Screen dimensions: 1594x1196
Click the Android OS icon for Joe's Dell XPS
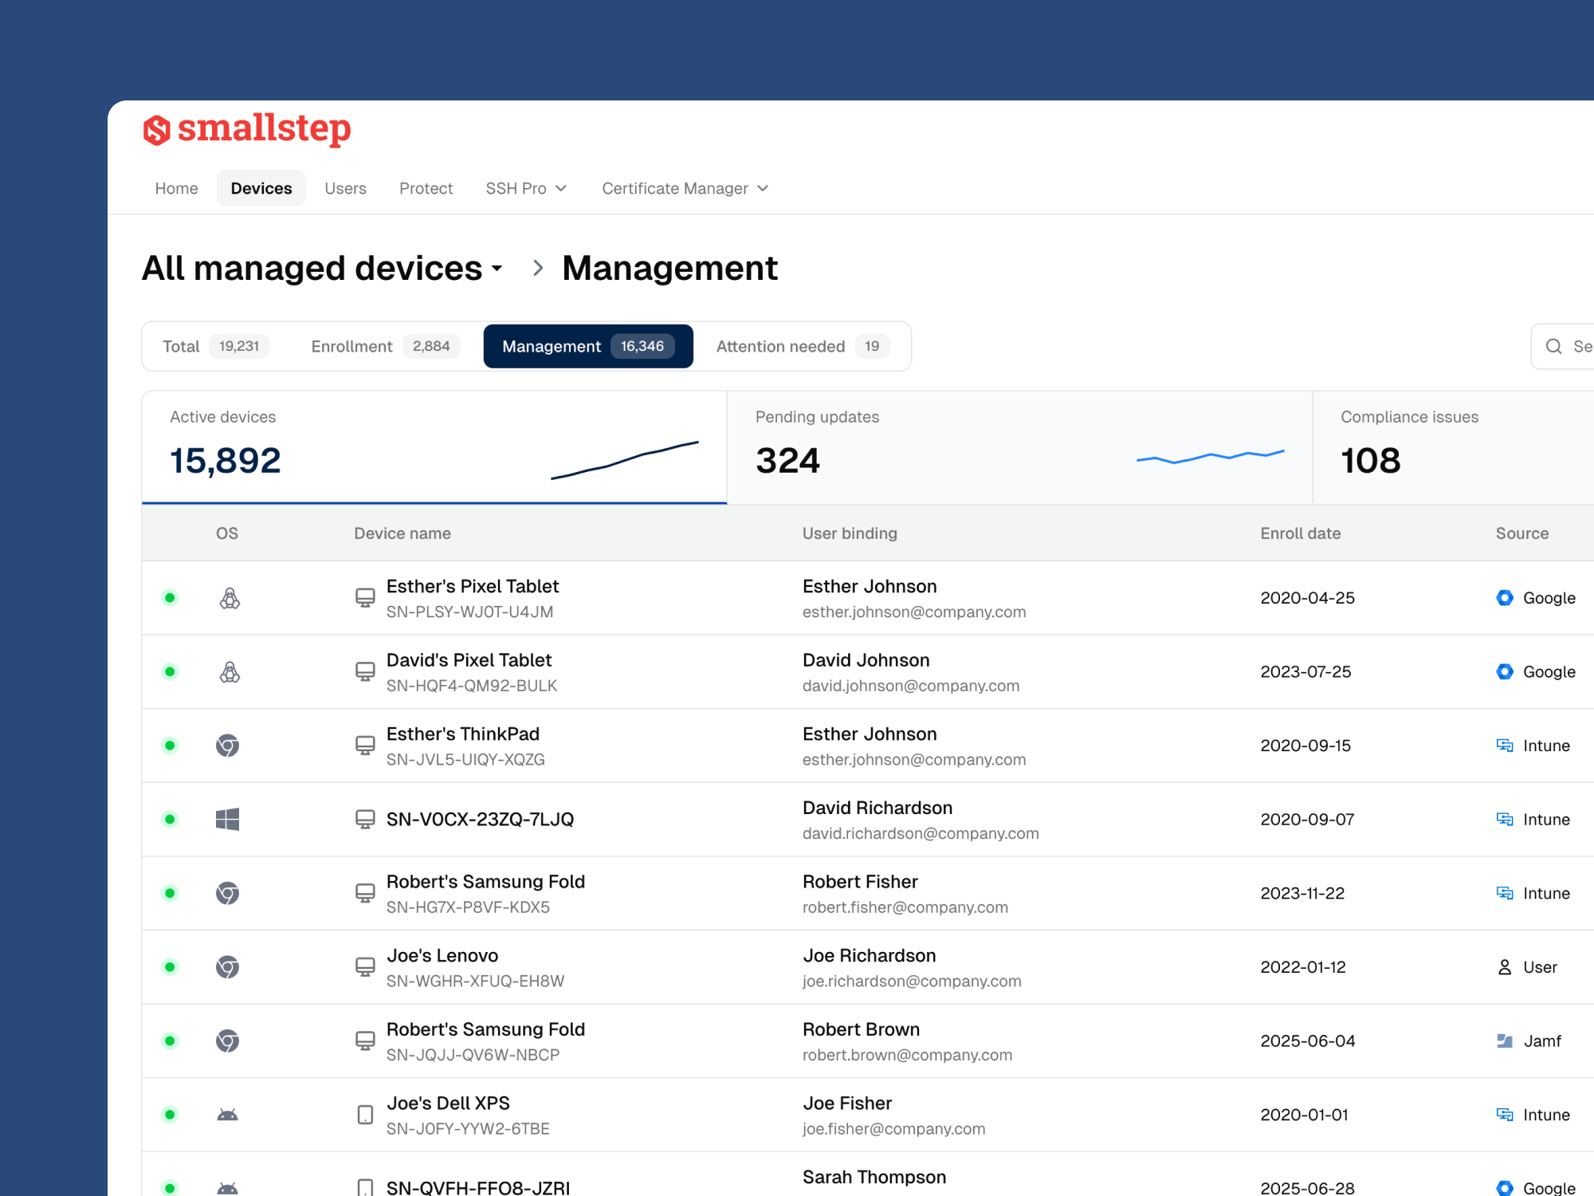tap(227, 1115)
